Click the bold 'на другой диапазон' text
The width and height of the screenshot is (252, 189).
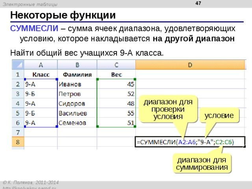[194, 39]
